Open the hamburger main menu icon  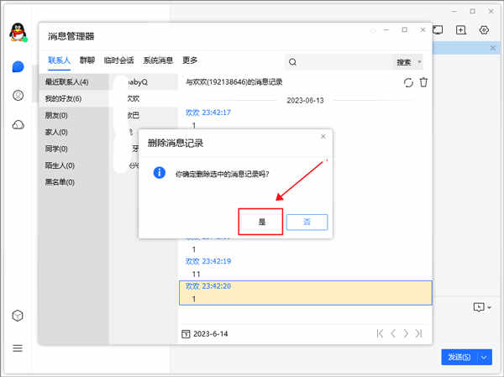(18, 348)
